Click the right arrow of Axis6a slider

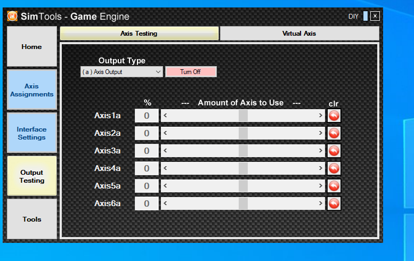pyautogui.click(x=321, y=203)
